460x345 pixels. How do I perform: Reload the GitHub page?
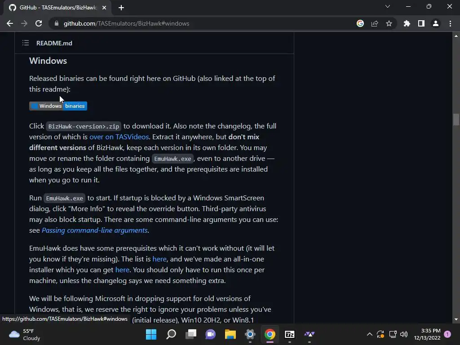pos(39,23)
